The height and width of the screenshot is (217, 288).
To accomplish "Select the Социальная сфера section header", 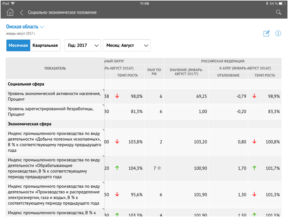I will (26, 84).
